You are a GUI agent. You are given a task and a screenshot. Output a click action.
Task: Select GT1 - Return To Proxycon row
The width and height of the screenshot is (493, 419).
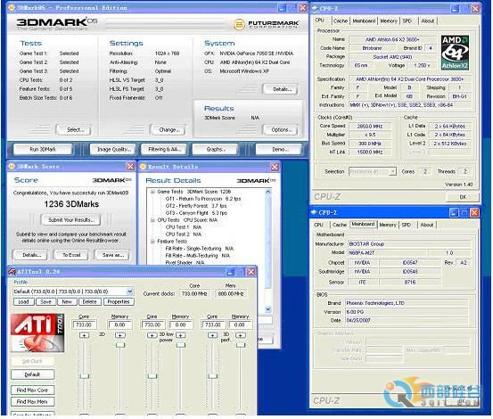(203, 199)
